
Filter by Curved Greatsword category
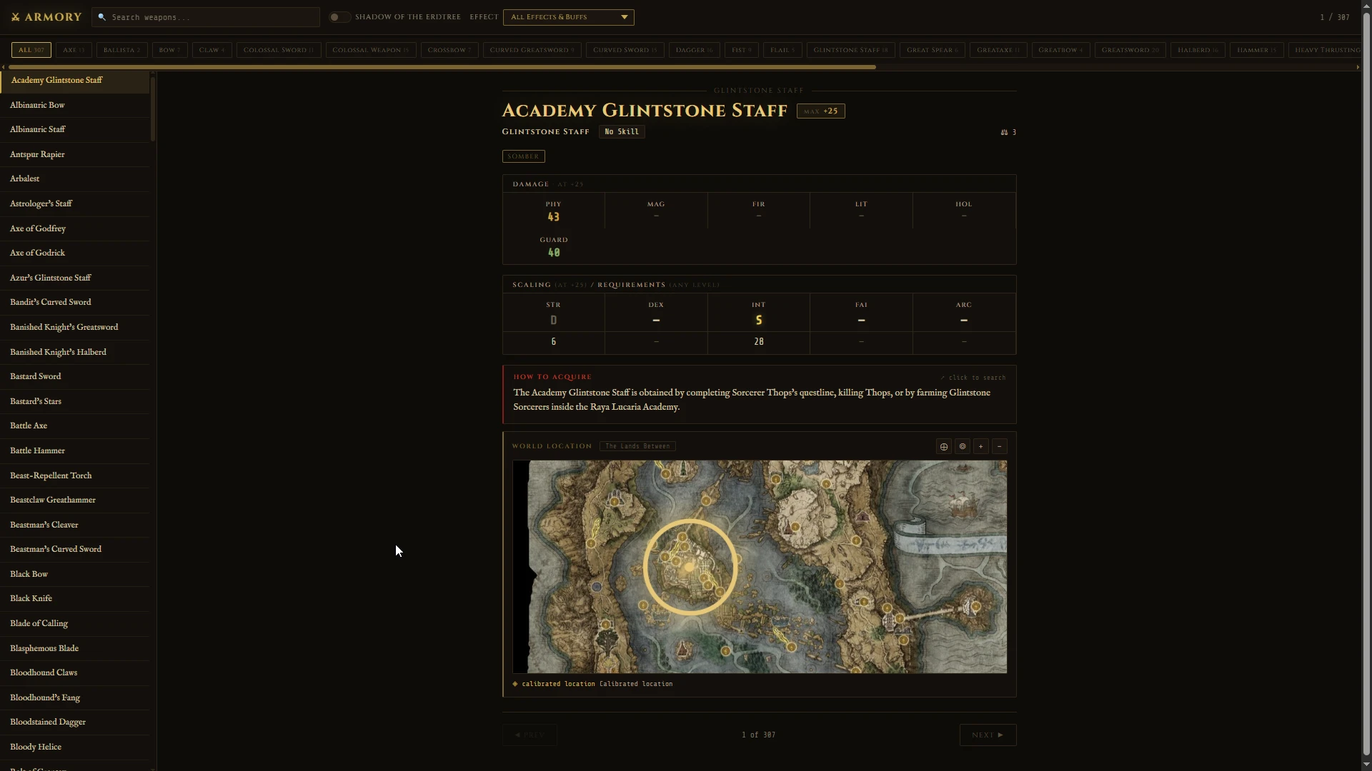532,50
